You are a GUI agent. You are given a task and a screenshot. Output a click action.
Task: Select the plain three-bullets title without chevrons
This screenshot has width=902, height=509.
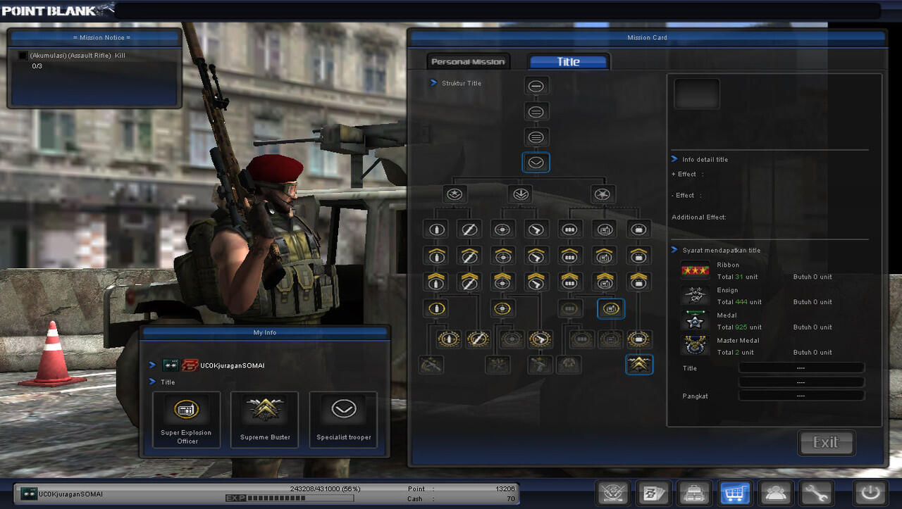(570, 229)
